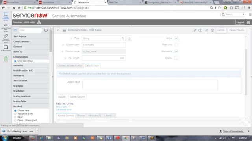Toggle favorite star for Open module
The width and height of the screenshot is (252, 141).
[x=15, y=117]
